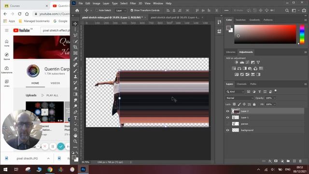Switch to the Channels tab

[x=241, y=84]
